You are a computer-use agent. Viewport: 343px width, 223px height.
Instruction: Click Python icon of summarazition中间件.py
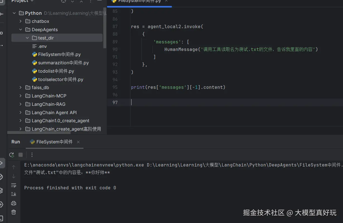click(35, 63)
